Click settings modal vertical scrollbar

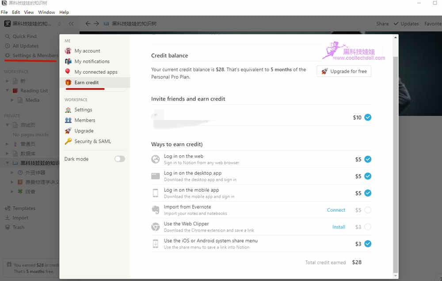coord(396,165)
